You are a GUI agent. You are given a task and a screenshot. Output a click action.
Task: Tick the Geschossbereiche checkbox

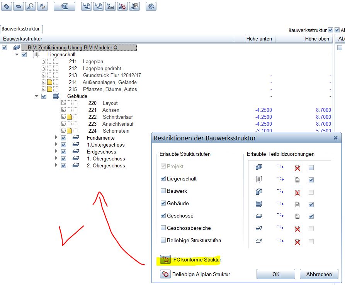[x=163, y=228]
